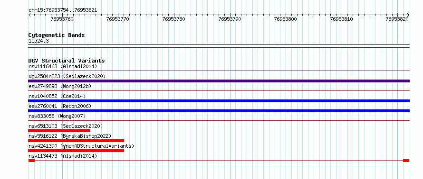Click ruler tick label 76953770
Screen dimensions: 423x179
117,19
